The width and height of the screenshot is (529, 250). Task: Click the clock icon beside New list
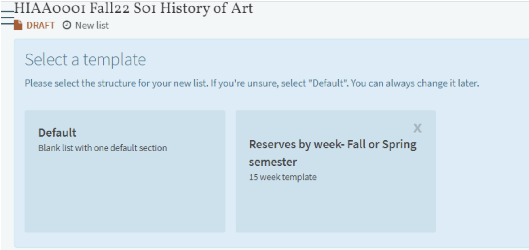[x=67, y=25]
